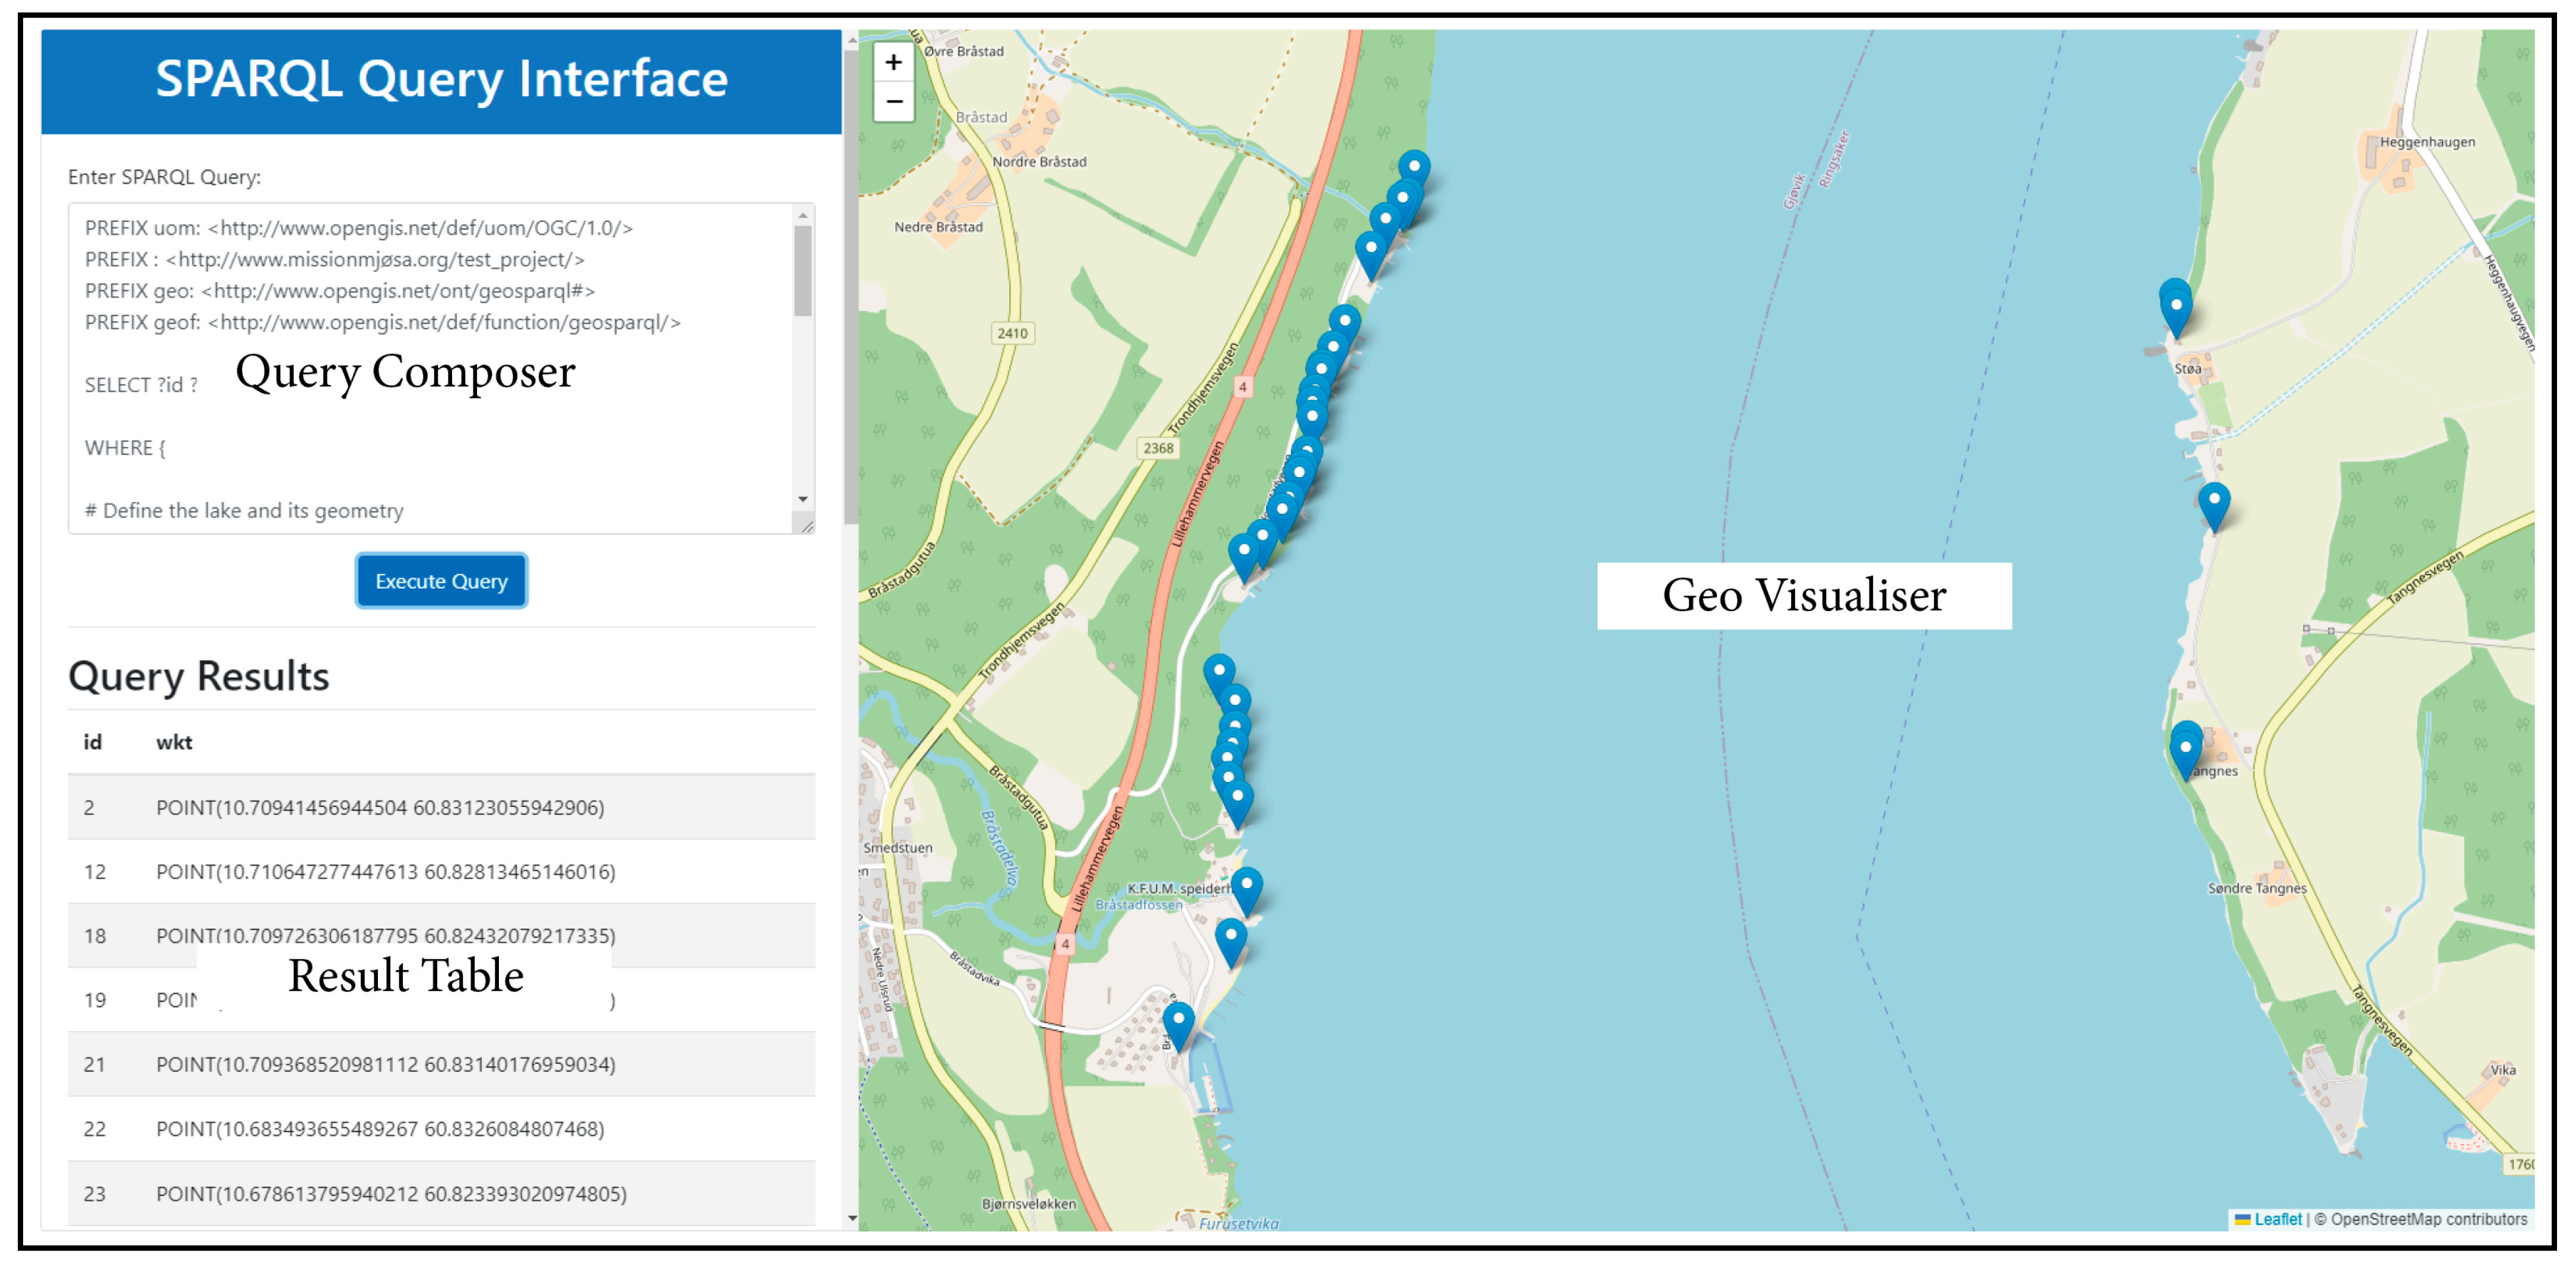
Task: Click the marker by the Bråstad marina
Action: pyautogui.click(x=1179, y=1021)
